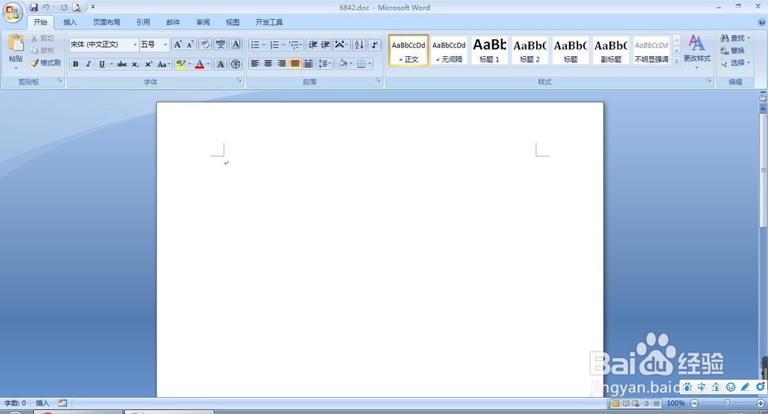This screenshot has height=414, width=768.
Task: Click Copy (复制) in clipboard group
Action: tap(42, 51)
